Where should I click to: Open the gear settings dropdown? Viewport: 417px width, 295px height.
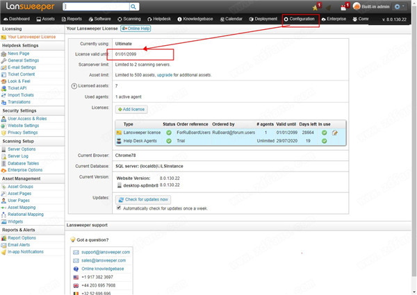pyautogui.click(x=399, y=7)
